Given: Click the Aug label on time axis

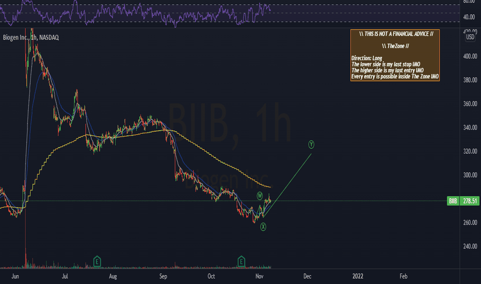Looking at the screenshot, I should (x=113, y=276).
